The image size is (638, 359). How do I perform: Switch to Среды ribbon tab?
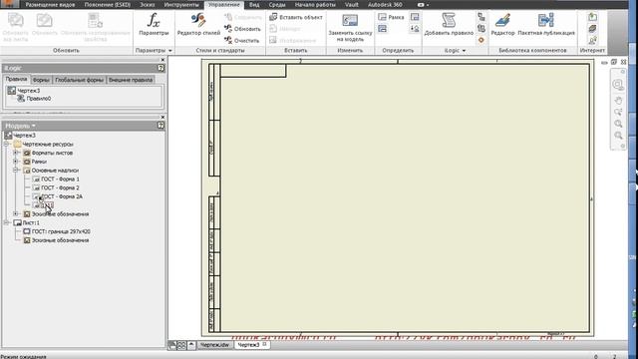tap(277, 5)
